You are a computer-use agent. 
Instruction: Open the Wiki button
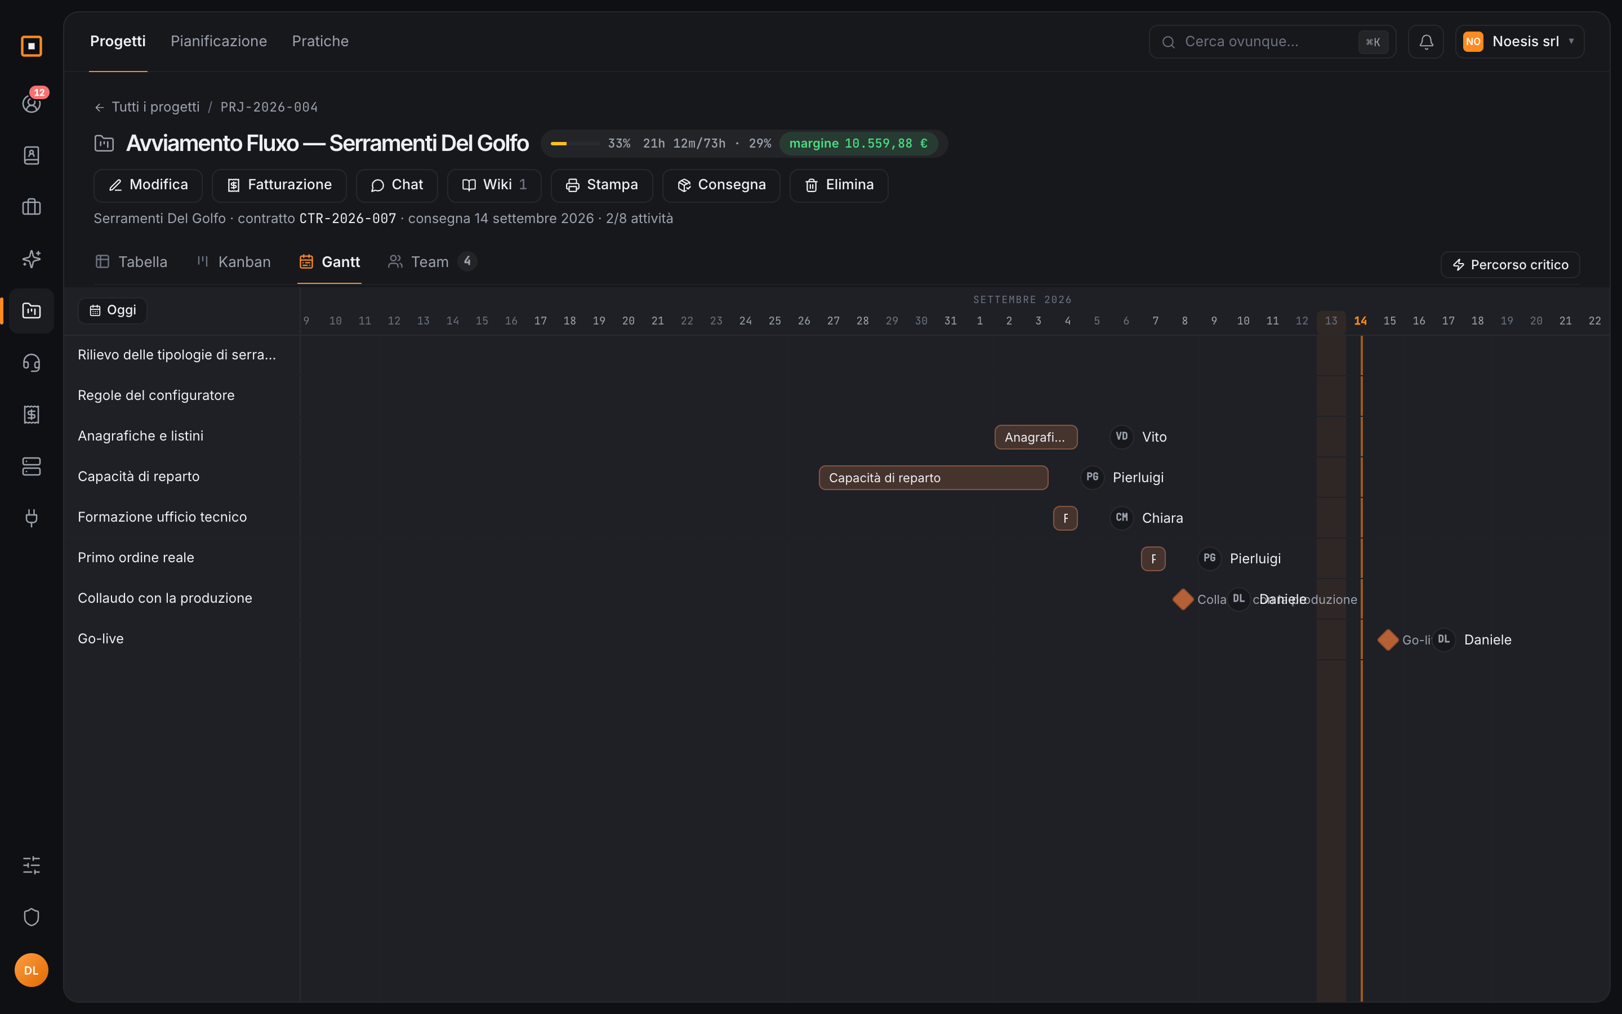tap(494, 185)
